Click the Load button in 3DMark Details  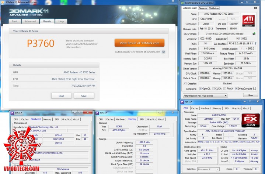[61, 96]
